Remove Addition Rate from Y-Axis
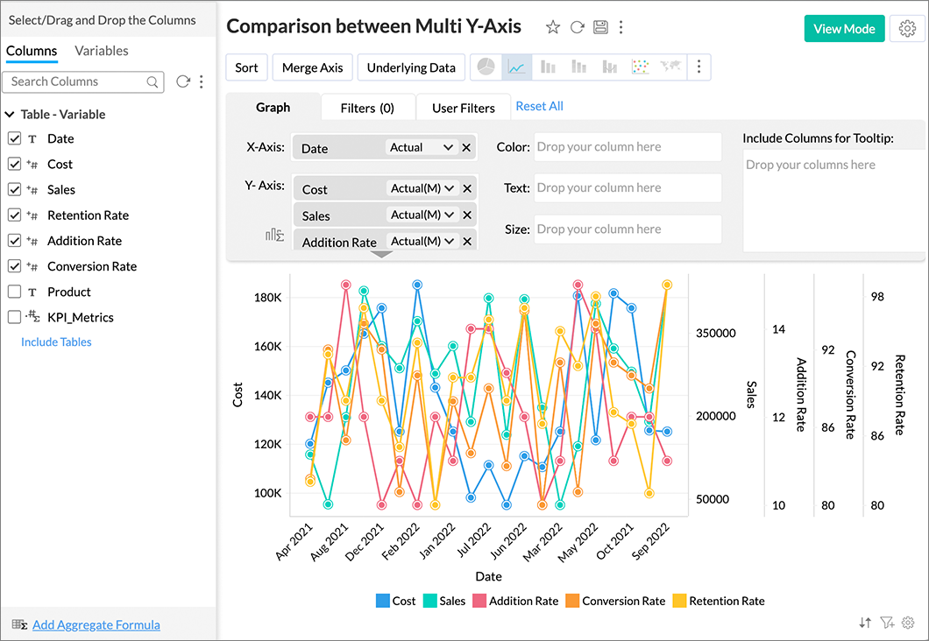929x641 pixels. coord(467,241)
